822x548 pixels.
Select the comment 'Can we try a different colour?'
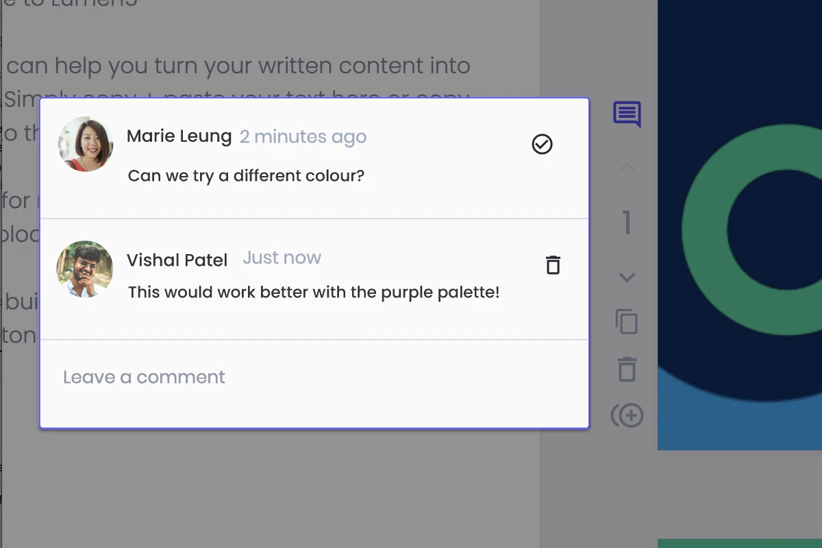(x=246, y=176)
